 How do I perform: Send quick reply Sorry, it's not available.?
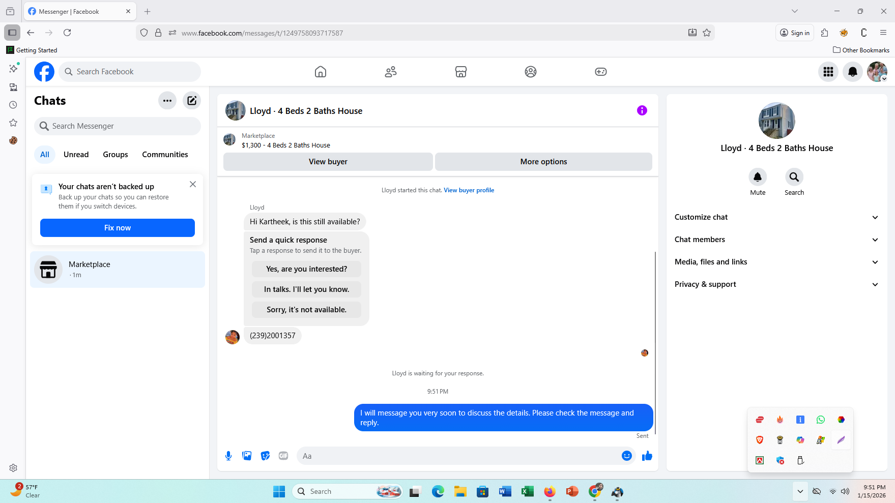(x=306, y=310)
